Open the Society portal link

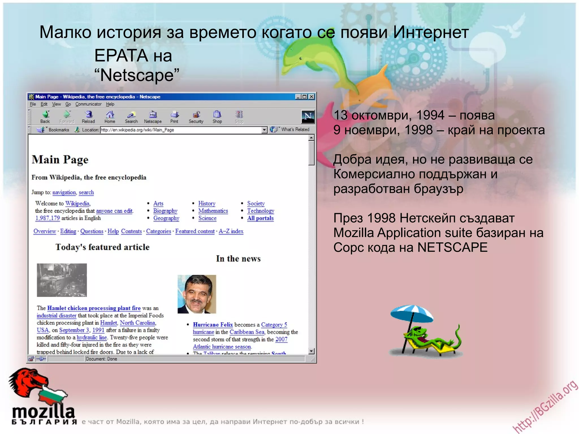[256, 204]
